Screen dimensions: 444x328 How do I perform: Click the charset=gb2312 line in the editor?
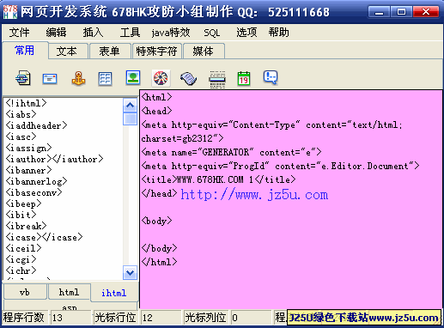[x=182, y=138]
